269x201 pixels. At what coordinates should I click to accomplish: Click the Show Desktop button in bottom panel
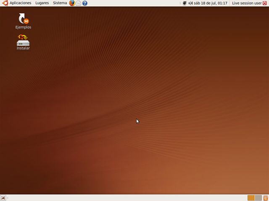point(3,198)
